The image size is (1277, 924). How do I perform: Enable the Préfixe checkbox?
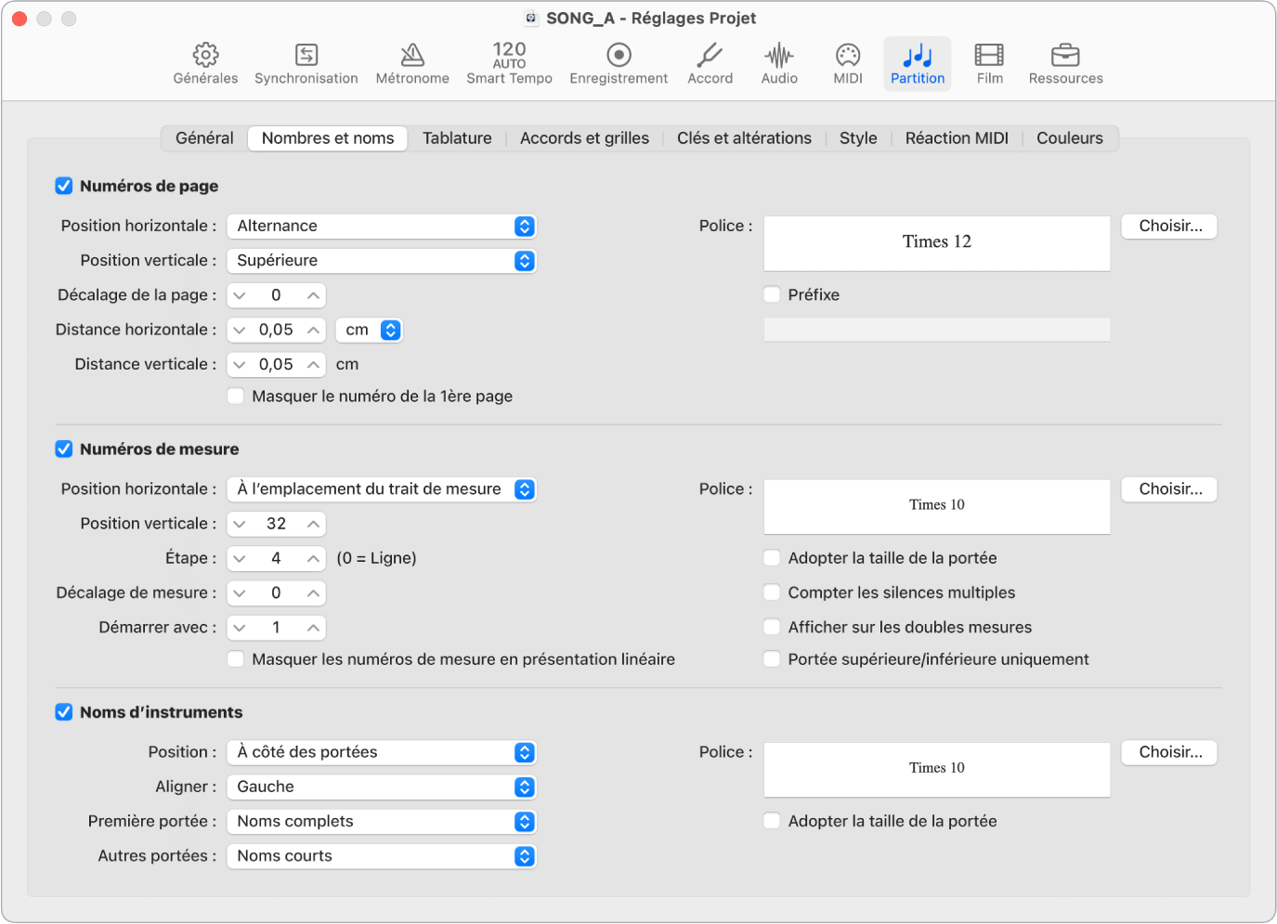coord(772,294)
